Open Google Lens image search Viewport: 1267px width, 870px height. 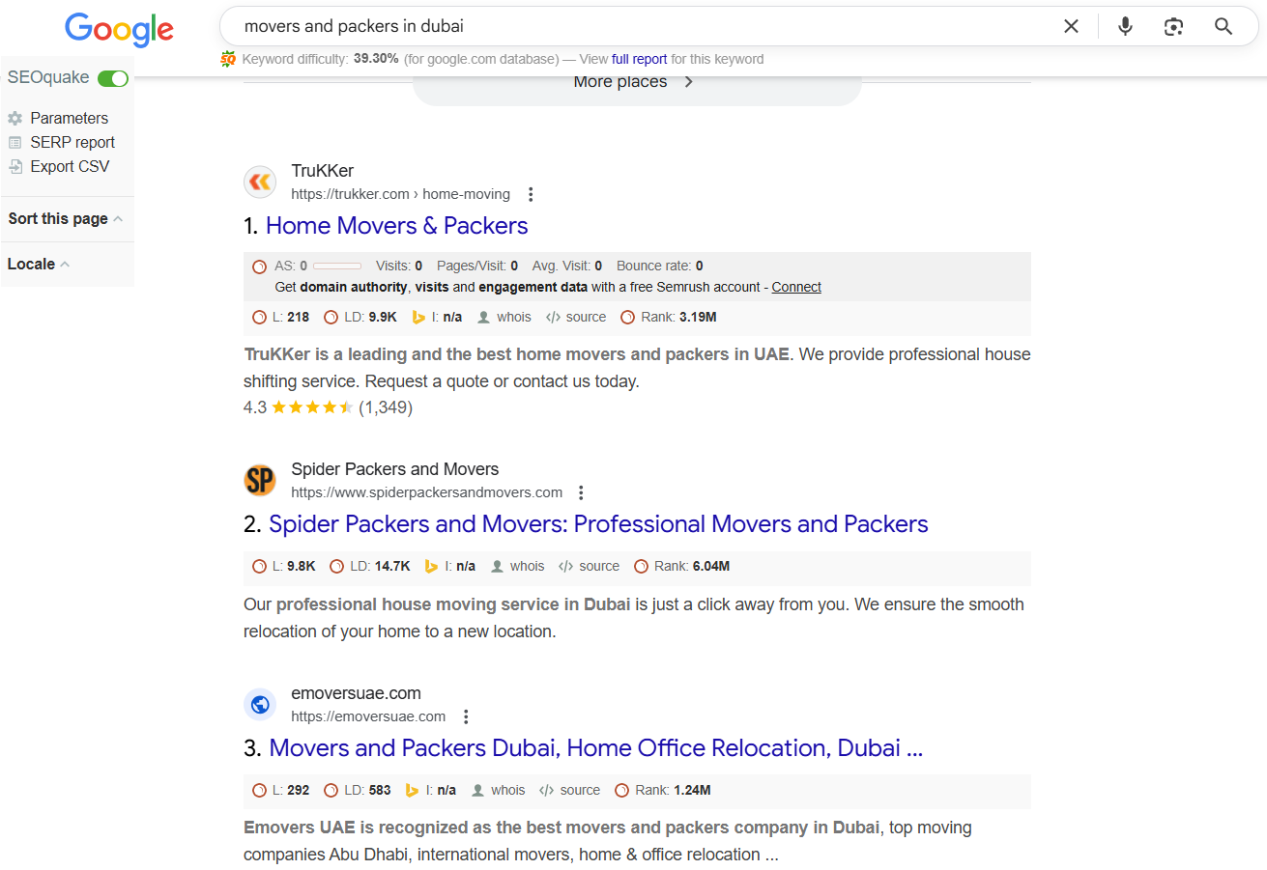[x=1173, y=27]
